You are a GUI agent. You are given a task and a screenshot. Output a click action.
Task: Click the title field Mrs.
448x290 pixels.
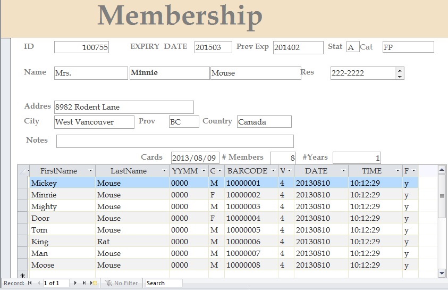coord(91,73)
